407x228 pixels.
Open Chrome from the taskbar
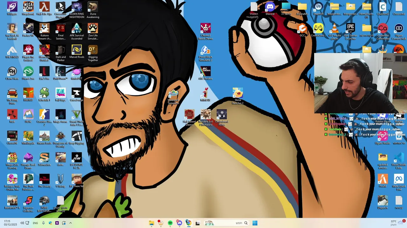(x=189, y=223)
